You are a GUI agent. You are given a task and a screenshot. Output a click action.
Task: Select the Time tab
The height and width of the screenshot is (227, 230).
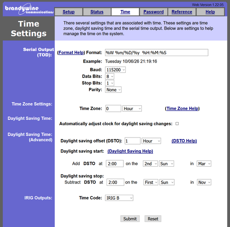tap(125, 12)
